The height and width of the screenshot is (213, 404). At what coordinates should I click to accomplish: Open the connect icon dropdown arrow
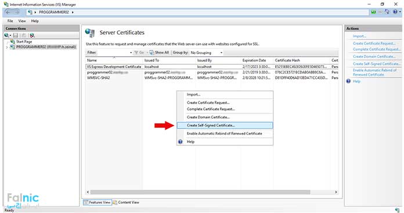[x=10, y=35]
